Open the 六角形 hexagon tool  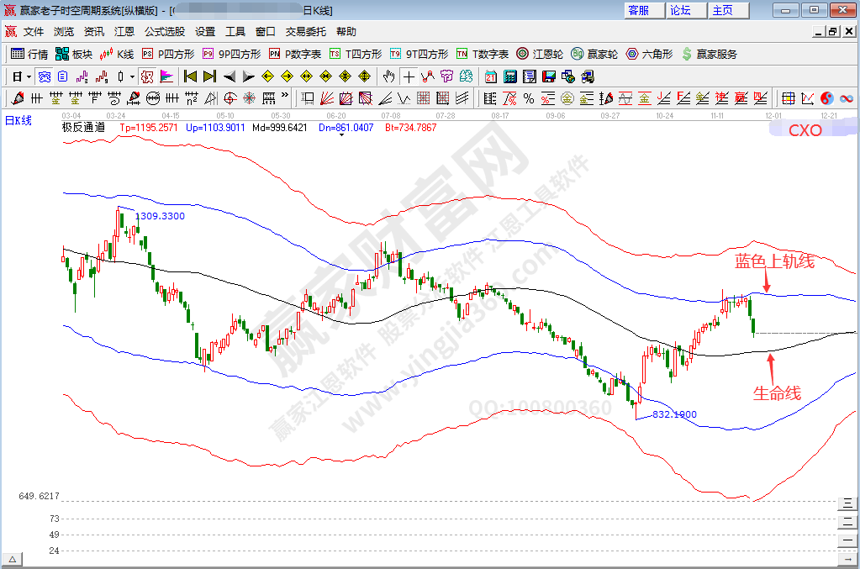tap(648, 54)
